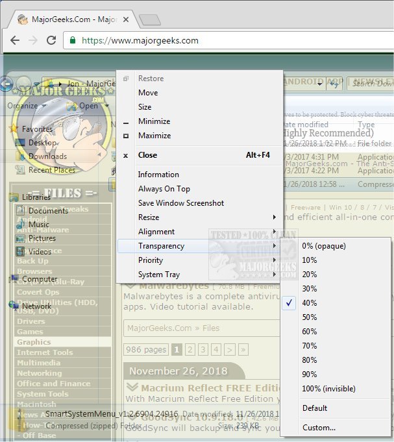The height and width of the screenshot is (442, 394).
Task: Close the MajorGeeks.Com browser tab
Action: click(126, 19)
